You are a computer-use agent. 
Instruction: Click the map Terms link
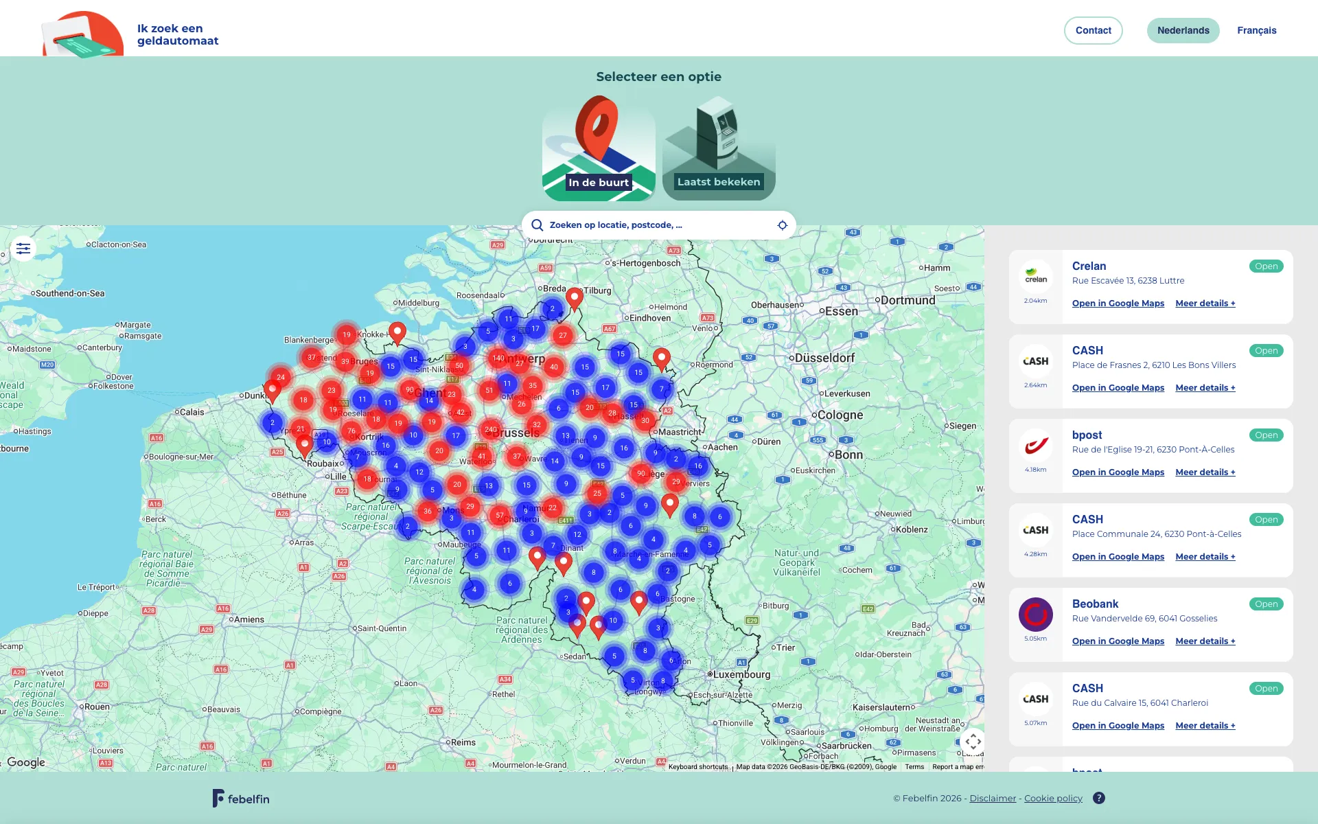pyautogui.click(x=914, y=767)
